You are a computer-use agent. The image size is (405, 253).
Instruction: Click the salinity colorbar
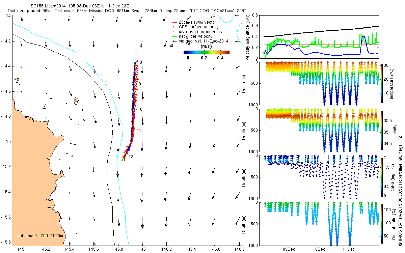pos(382,130)
